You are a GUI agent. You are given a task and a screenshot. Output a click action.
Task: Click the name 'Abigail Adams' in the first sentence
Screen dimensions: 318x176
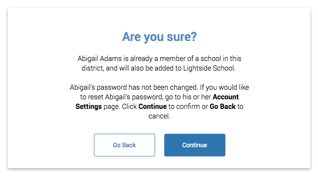pyautogui.click(x=100, y=59)
